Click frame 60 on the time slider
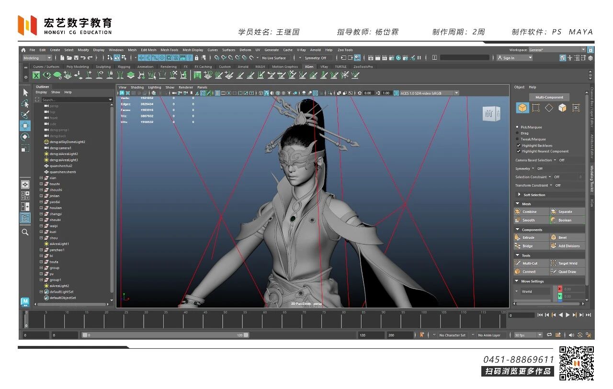Viewport: 613px width, 389px height. pyautogui.click(x=264, y=320)
